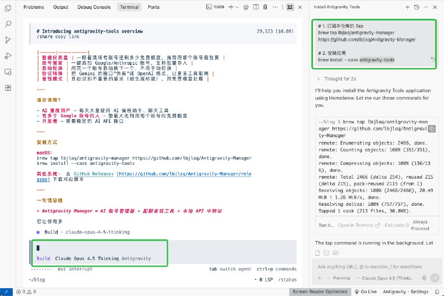Screen dimensions: 444x296
Task: Kill the terminal with trash icon
Action: point(265,7)
